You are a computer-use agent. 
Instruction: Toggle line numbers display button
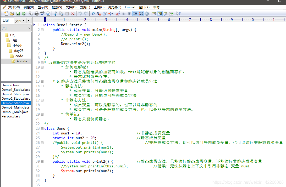tap(141, 14)
